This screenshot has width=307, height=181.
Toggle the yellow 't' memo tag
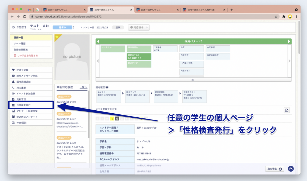point(112,118)
